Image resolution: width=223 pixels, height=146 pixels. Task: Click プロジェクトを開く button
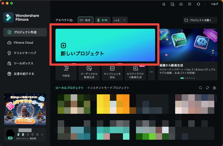pos(200,20)
